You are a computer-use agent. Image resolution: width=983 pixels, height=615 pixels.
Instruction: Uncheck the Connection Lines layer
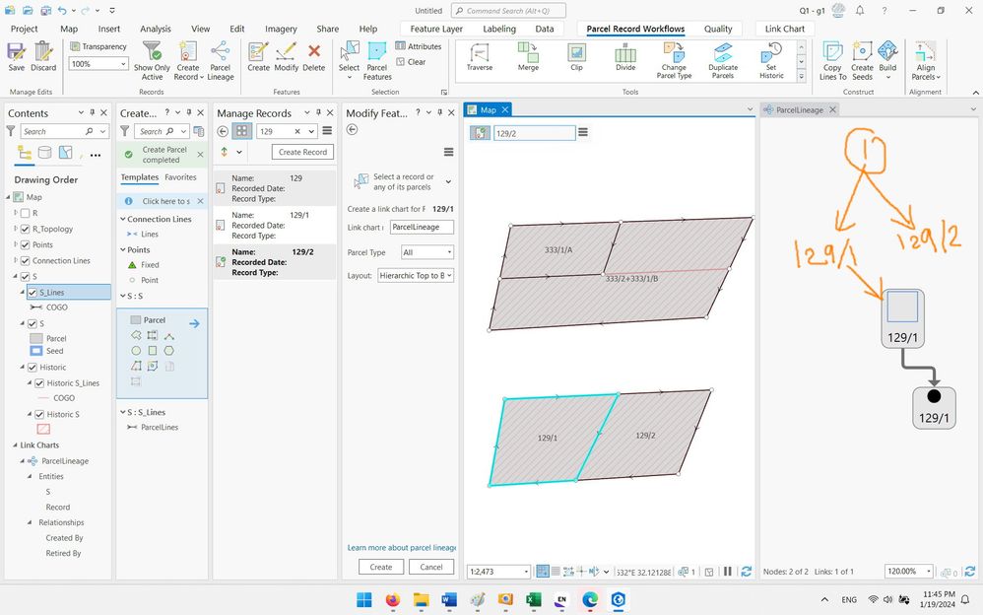pyautogui.click(x=25, y=260)
